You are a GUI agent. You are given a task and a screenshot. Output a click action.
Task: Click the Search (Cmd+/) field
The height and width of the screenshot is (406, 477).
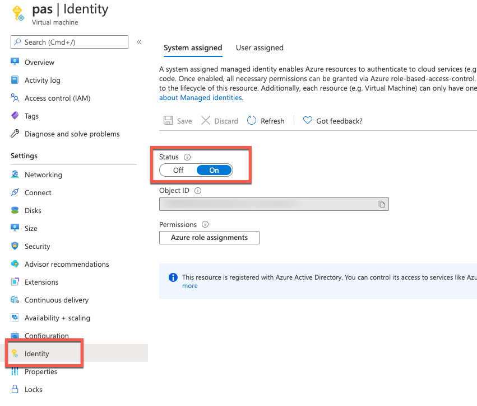click(69, 42)
